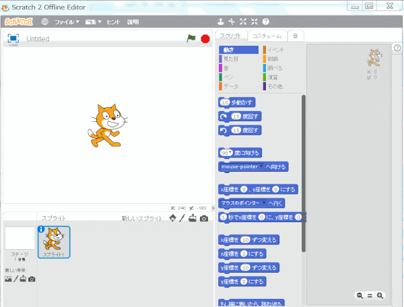404x307 pixels.
Task: Take new sprite from camera
Action: point(204,218)
